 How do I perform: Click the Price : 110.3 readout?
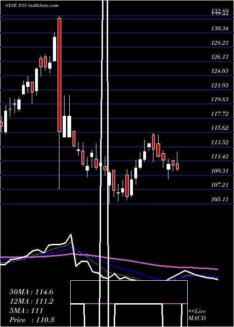click(31, 320)
